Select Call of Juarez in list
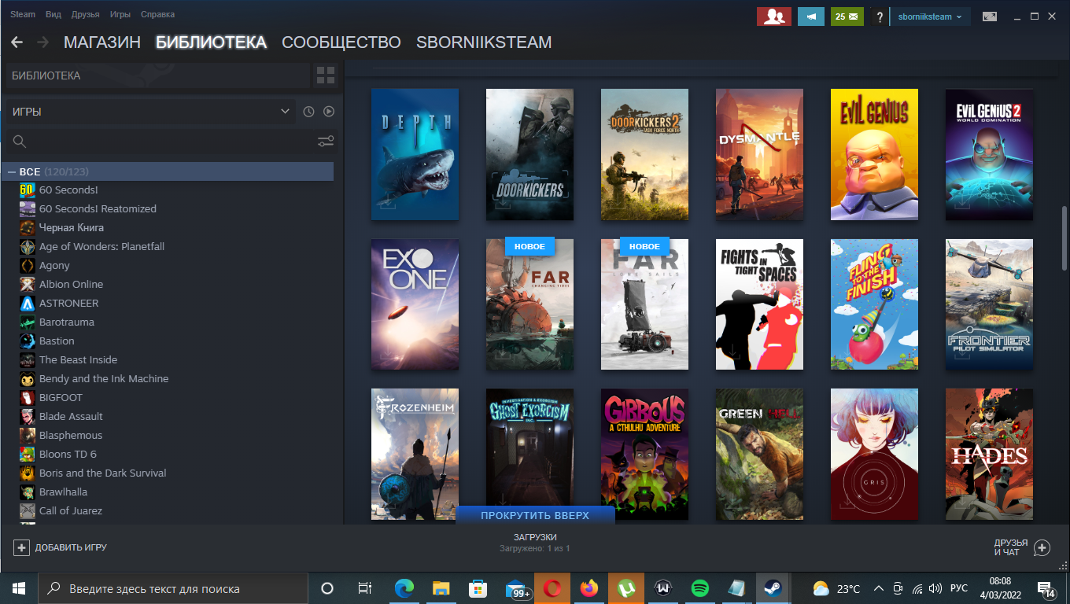 coord(71,511)
